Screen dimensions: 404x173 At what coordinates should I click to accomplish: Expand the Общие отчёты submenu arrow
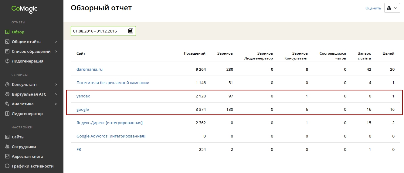[x=56, y=42]
